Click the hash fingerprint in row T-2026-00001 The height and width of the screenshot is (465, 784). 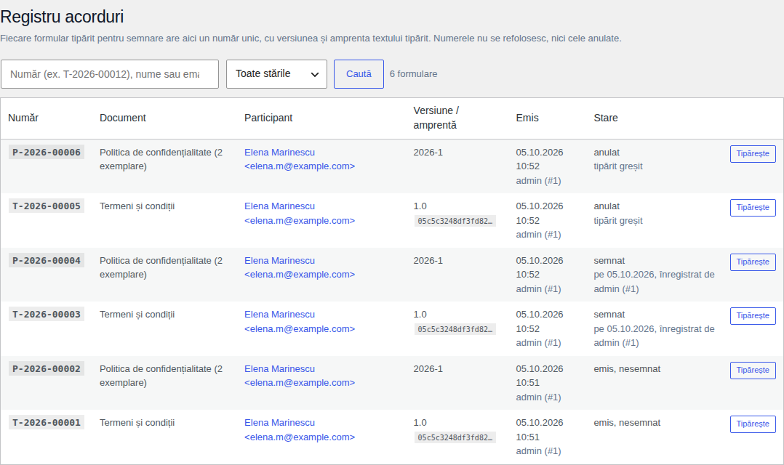[455, 438]
